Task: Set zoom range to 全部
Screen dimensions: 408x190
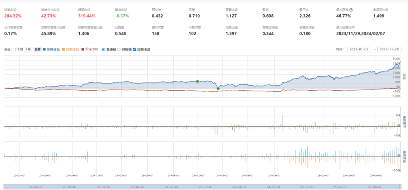Action: click(x=37, y=49)
